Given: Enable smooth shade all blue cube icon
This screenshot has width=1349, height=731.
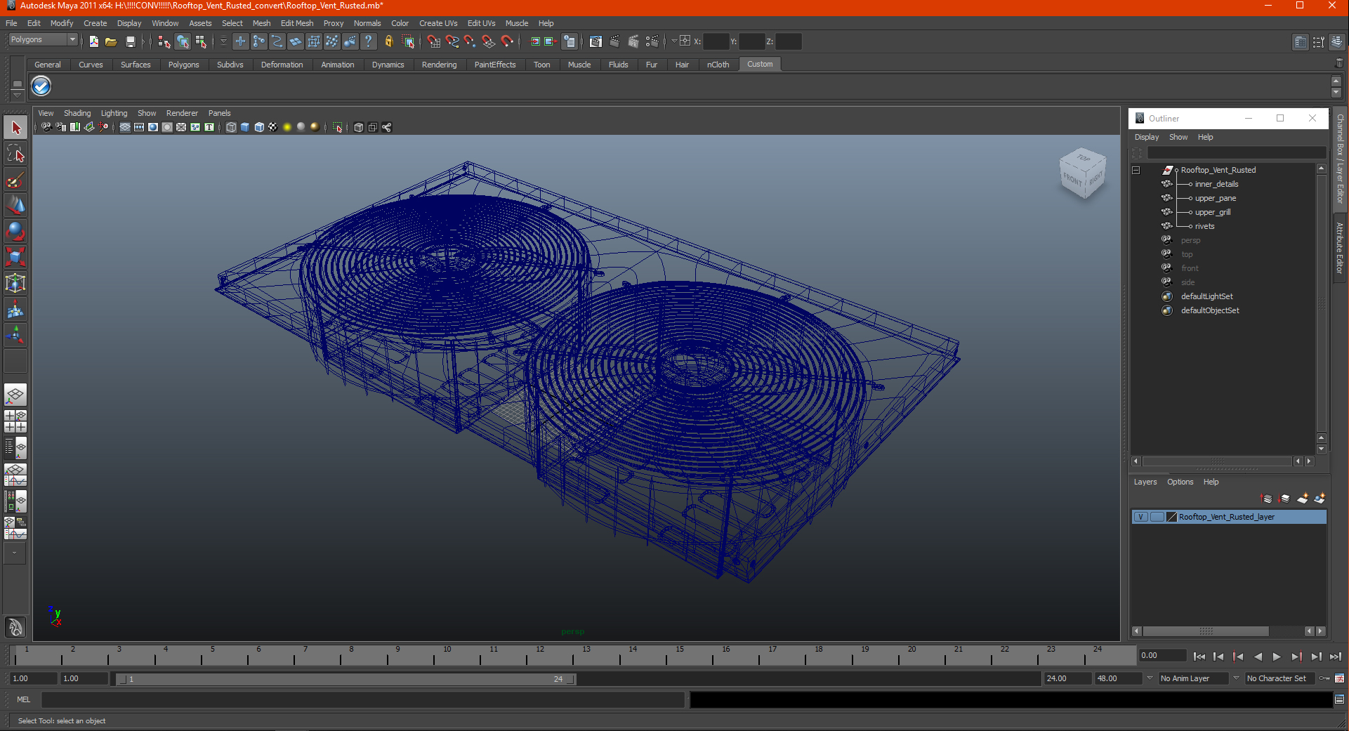Looking at the screenshot, I should tap(245, 127).
